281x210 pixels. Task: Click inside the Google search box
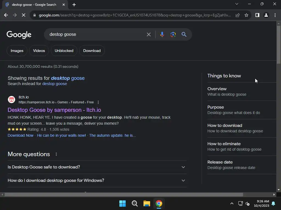[x=97, y=34]
